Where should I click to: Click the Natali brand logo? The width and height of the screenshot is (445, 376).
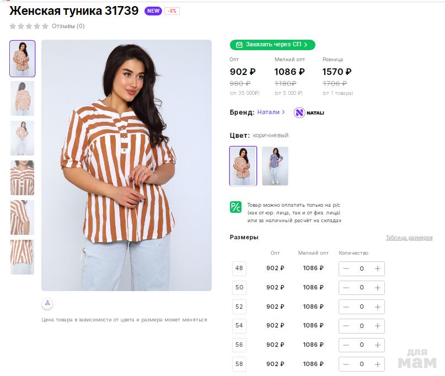(309, 112)
